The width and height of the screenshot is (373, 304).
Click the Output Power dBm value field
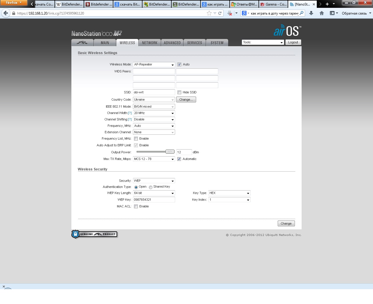184,152
